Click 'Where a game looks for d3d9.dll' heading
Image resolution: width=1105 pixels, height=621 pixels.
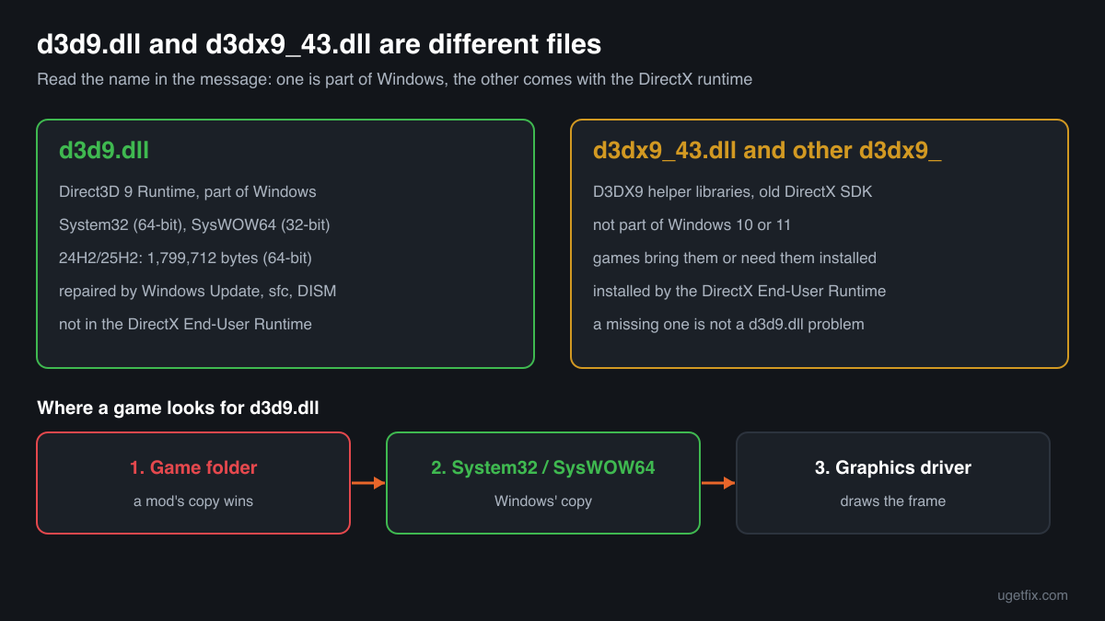(178, 408)
